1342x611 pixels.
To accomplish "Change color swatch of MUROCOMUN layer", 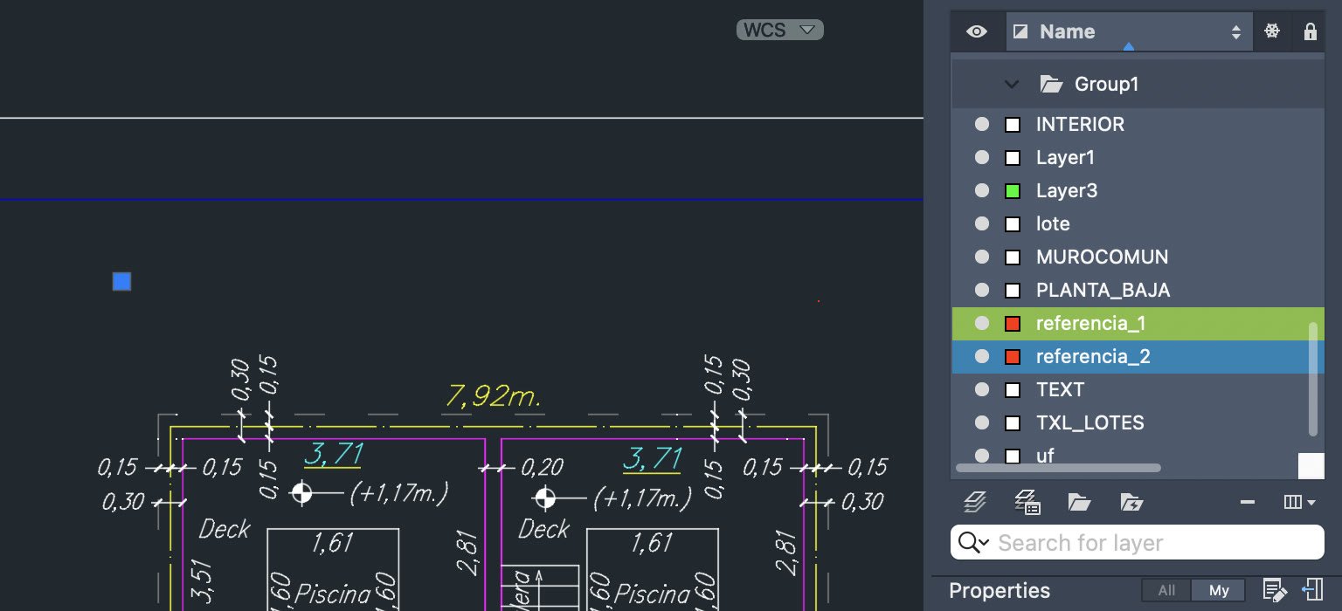I will pyautogui.click(x=1013, y=257).
